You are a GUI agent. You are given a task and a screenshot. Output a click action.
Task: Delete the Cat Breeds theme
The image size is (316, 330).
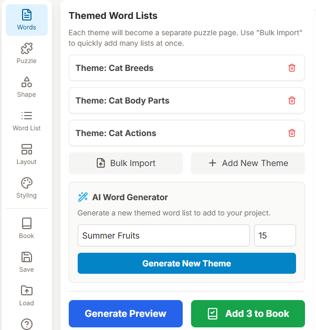(x=292, y=68)
